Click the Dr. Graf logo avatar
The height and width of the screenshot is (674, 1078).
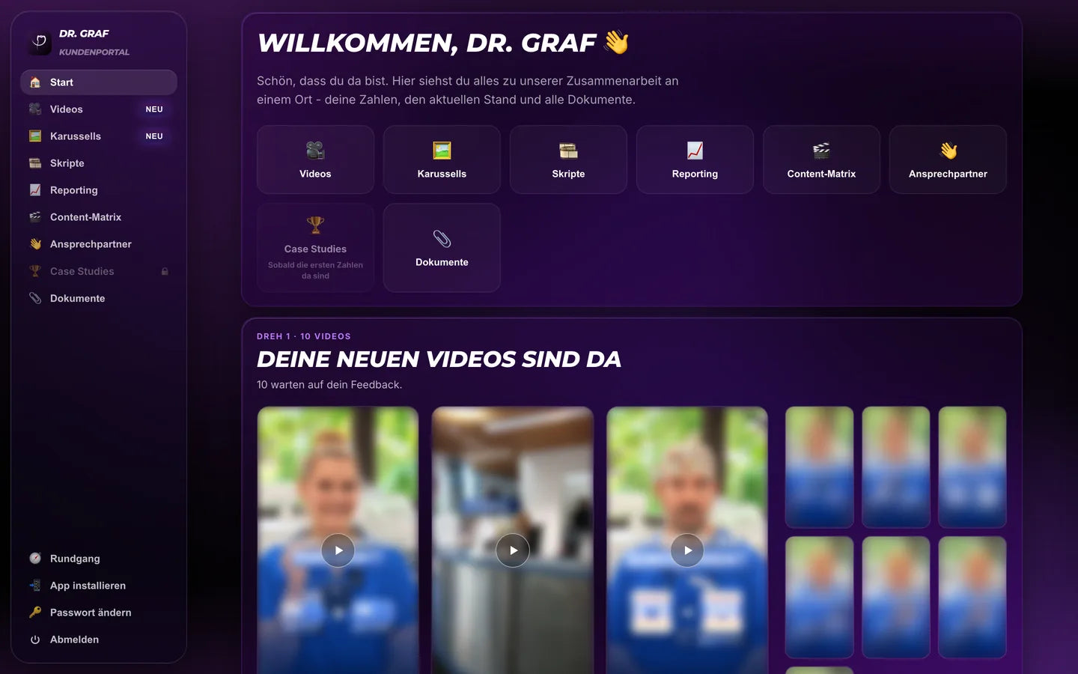pyautogui.click(x=40, y=43)
